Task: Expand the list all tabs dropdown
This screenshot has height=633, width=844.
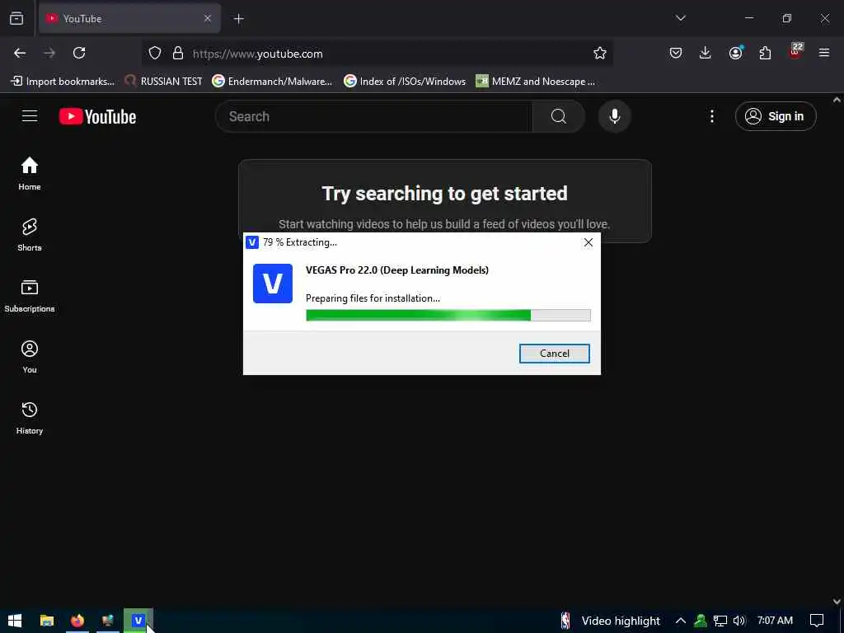Action: [680, 18]
